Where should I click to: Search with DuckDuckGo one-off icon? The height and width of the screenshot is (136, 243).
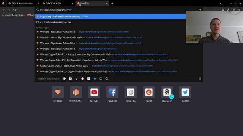pyautogui.click(x=82, y=79)
